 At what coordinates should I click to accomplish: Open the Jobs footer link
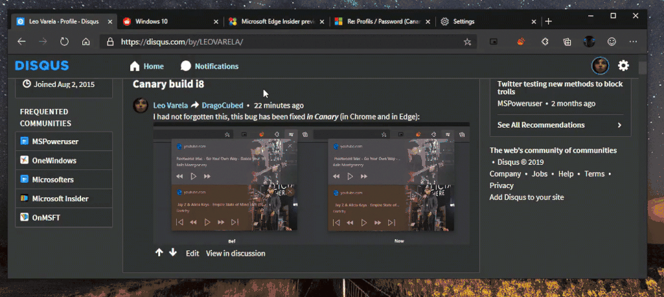point(540,174)
